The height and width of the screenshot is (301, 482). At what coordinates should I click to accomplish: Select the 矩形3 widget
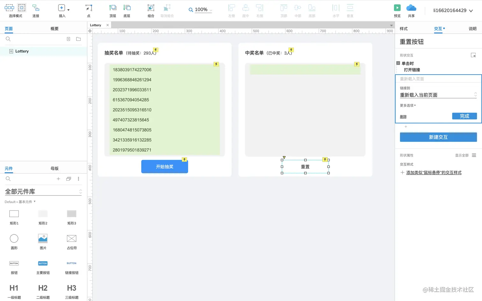pyautogui.click(x=72, y=217)
